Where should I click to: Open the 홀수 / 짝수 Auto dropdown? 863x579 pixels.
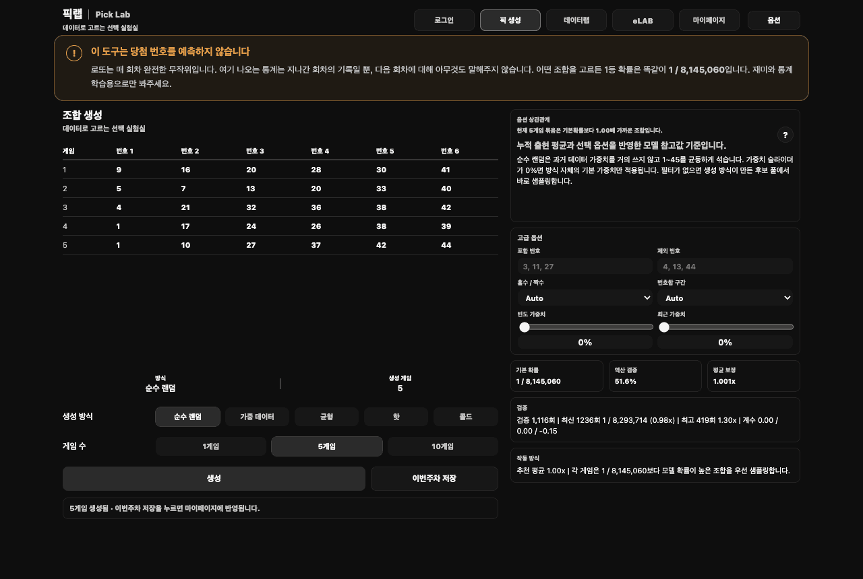pyautogui.click(x=585, y=298)
